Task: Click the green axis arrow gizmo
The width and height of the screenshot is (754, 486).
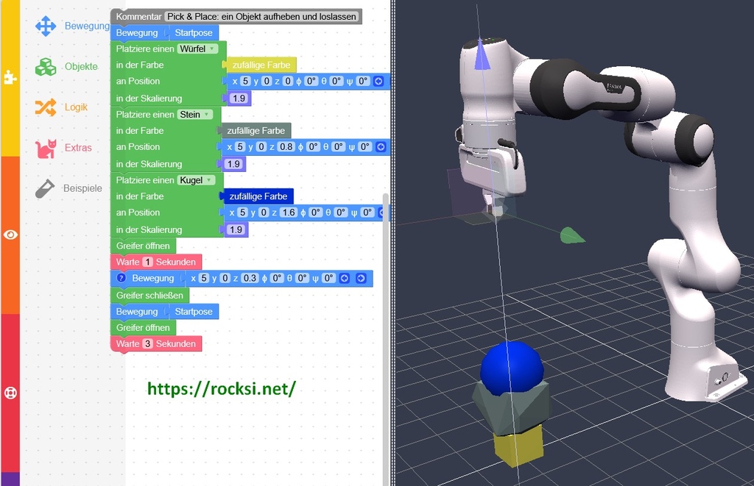Action: pyautogui.click(x=571, y=235)
